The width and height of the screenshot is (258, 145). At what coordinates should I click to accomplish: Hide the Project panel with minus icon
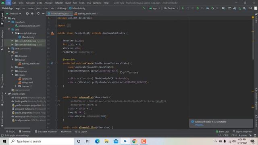click(43, 13)
